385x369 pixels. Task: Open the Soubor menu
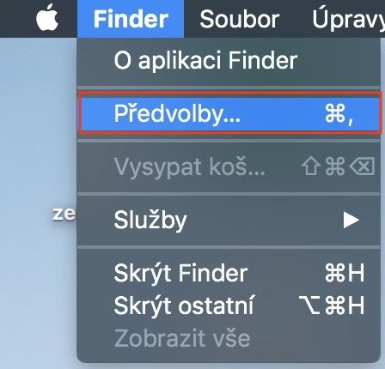240,19
